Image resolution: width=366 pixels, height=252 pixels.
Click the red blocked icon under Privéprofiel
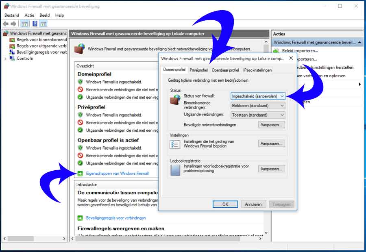pos(80,122)
